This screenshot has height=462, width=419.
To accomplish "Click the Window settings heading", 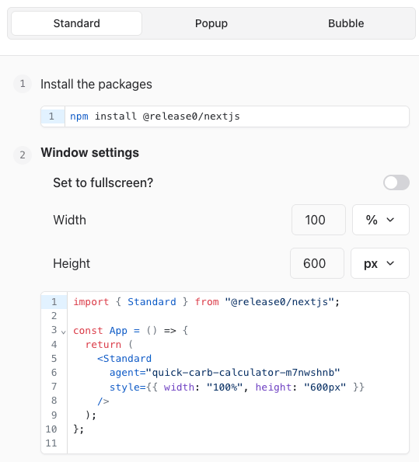I will point(89,153).
